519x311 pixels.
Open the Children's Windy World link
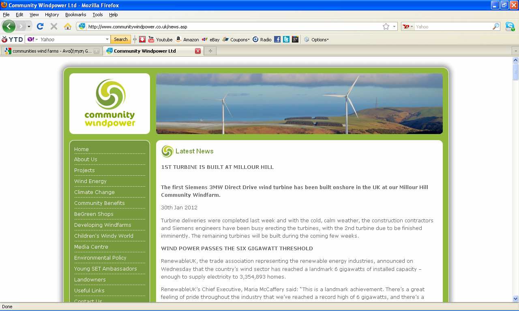pos(103,236)
